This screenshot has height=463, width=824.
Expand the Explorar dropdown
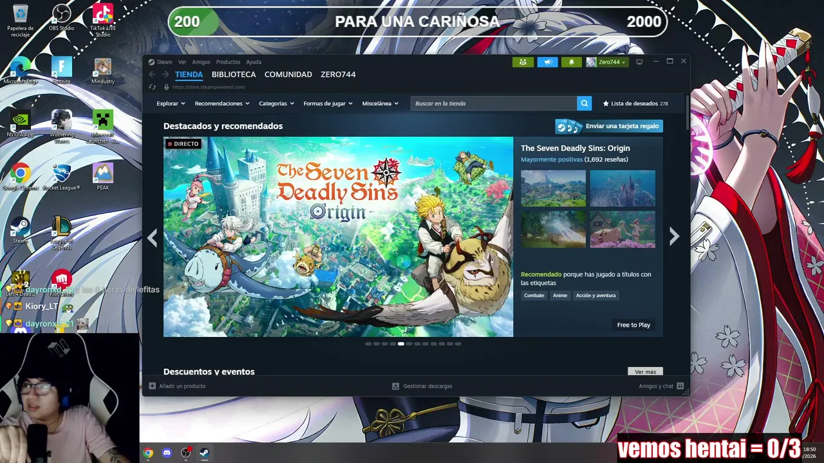(x=171, y=104)
